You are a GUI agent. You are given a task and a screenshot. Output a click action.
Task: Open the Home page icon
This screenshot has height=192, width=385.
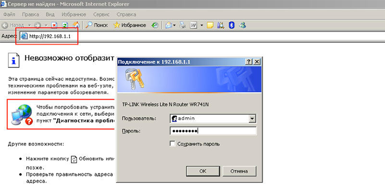pos(76,25)
